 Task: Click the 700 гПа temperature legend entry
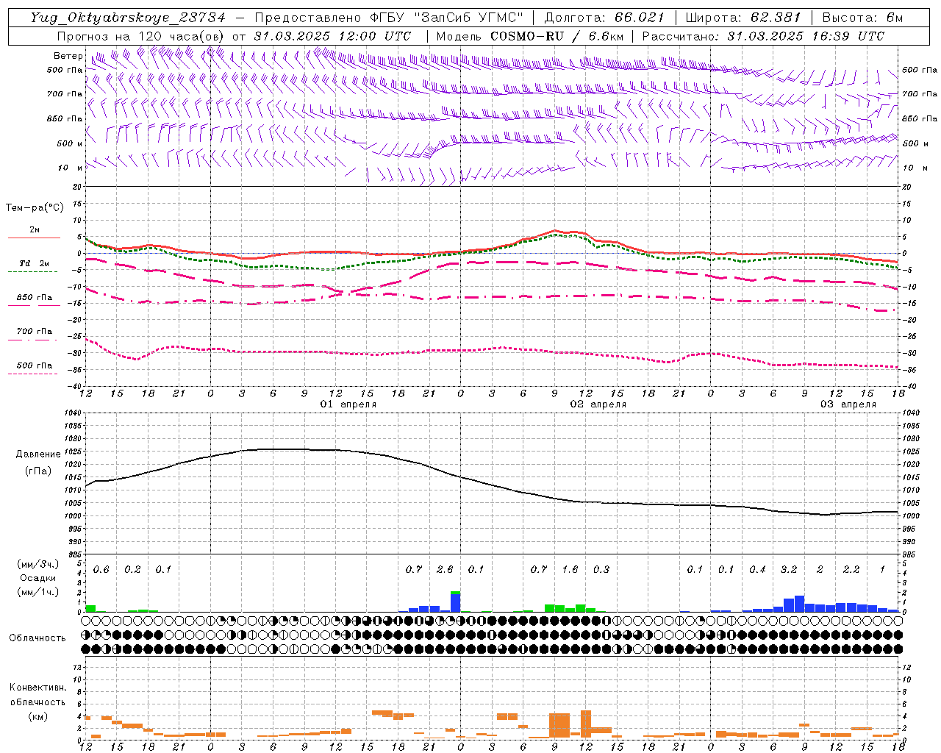coord(35,332)
